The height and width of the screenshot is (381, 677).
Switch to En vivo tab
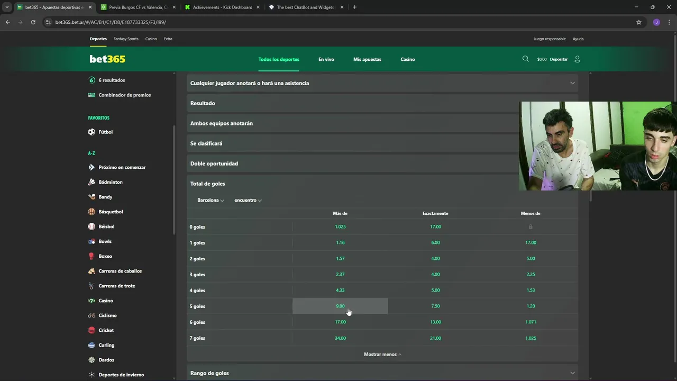[x=326, y=59]
